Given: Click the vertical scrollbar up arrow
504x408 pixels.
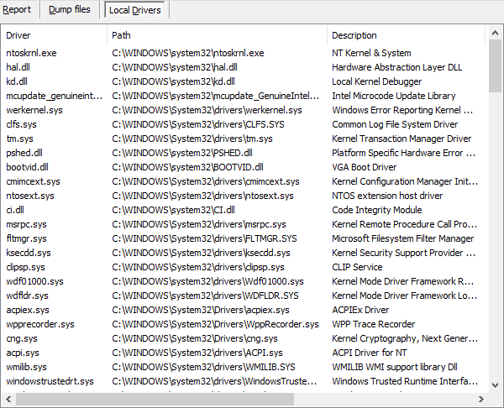Looking at the screenshot, I should coord(495,33).
